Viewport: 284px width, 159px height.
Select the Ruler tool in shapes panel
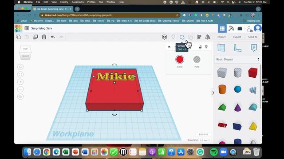(x=237, y=48)
